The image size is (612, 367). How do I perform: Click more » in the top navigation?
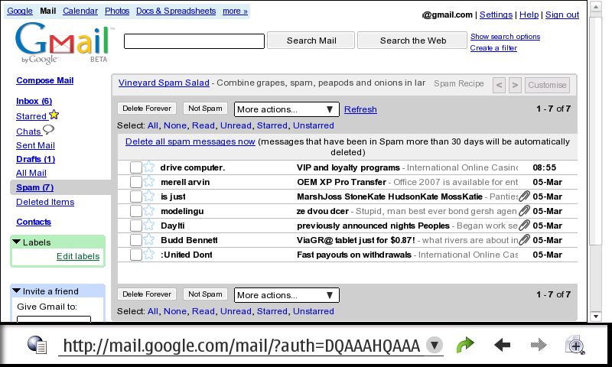tap(235, 11)
